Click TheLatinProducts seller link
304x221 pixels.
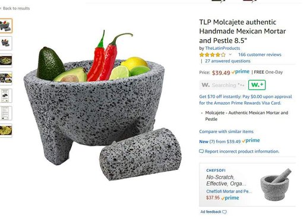(223, 48)
